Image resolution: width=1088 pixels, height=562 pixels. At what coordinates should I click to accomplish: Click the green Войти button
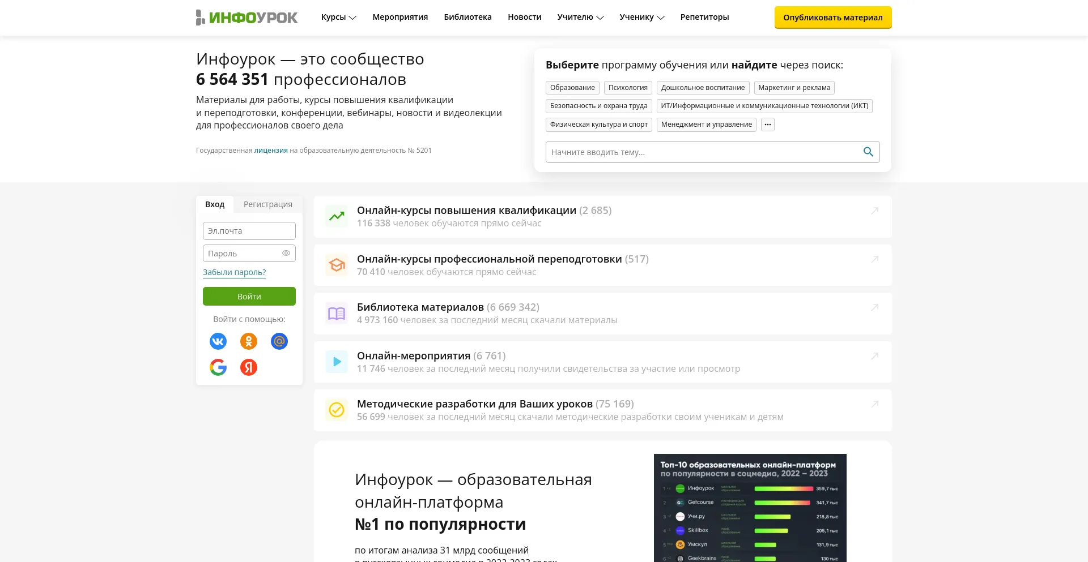pos(249,296)
